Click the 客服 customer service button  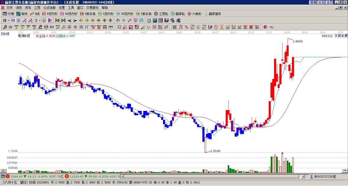(x=313, y=2)
